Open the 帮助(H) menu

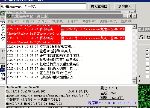(x=127, y=21)
